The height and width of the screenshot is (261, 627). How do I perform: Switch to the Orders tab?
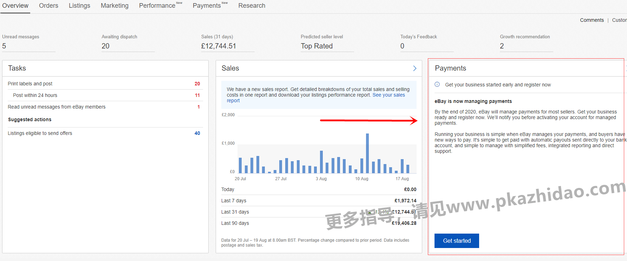48,6
